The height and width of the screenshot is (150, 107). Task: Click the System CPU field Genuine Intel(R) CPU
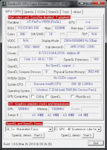[x=63, y=84]
